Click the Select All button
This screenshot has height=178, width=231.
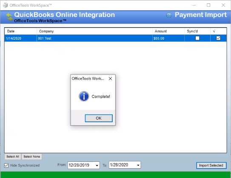tap(13, 156)
